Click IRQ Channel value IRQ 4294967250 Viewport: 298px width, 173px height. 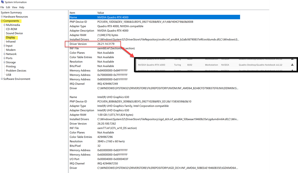click(108, 163)
